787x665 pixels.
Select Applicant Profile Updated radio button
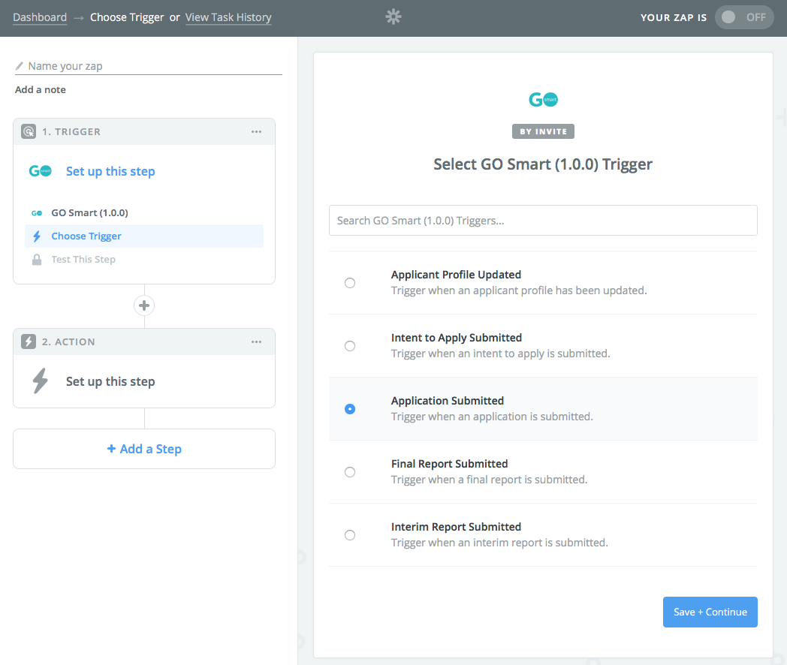click(350, 283)
